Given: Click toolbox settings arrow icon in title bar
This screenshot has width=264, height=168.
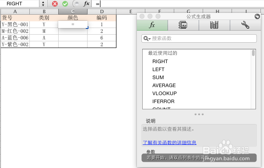Looking at the screenshot, I should 257,16.
